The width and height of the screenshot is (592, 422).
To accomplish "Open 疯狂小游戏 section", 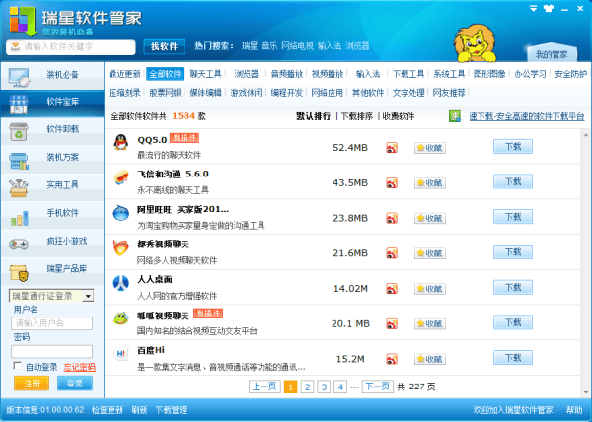I will (52, 243).
